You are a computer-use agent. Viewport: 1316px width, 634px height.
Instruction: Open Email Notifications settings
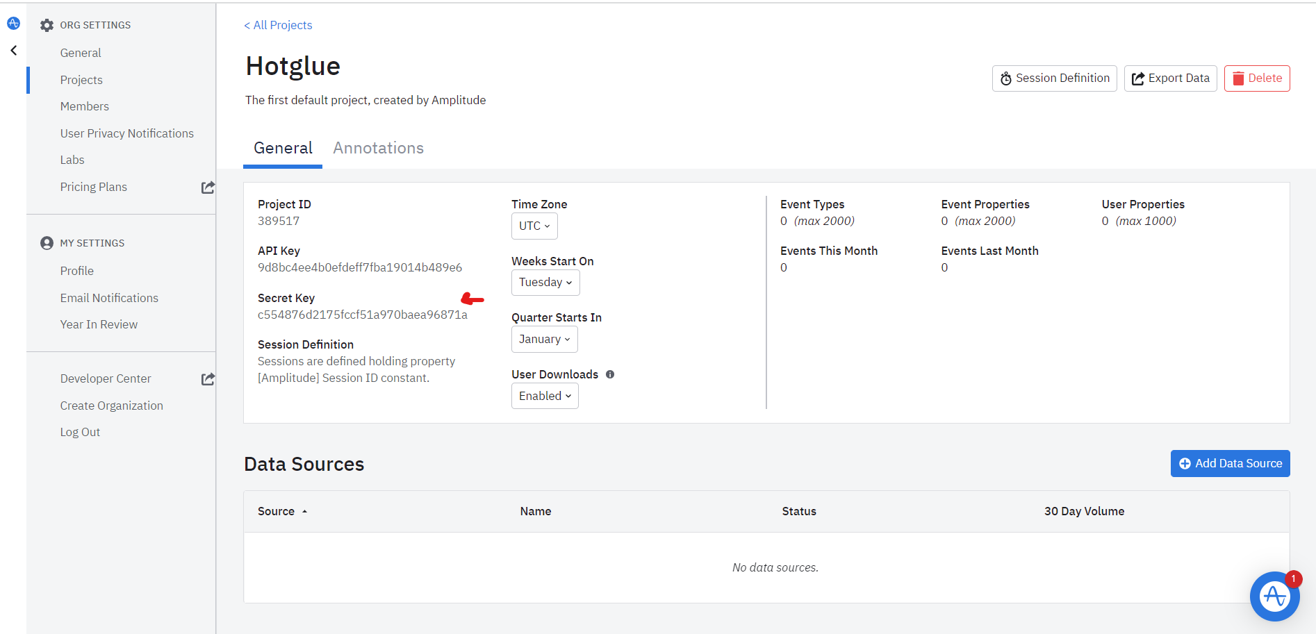click(109, 298)
